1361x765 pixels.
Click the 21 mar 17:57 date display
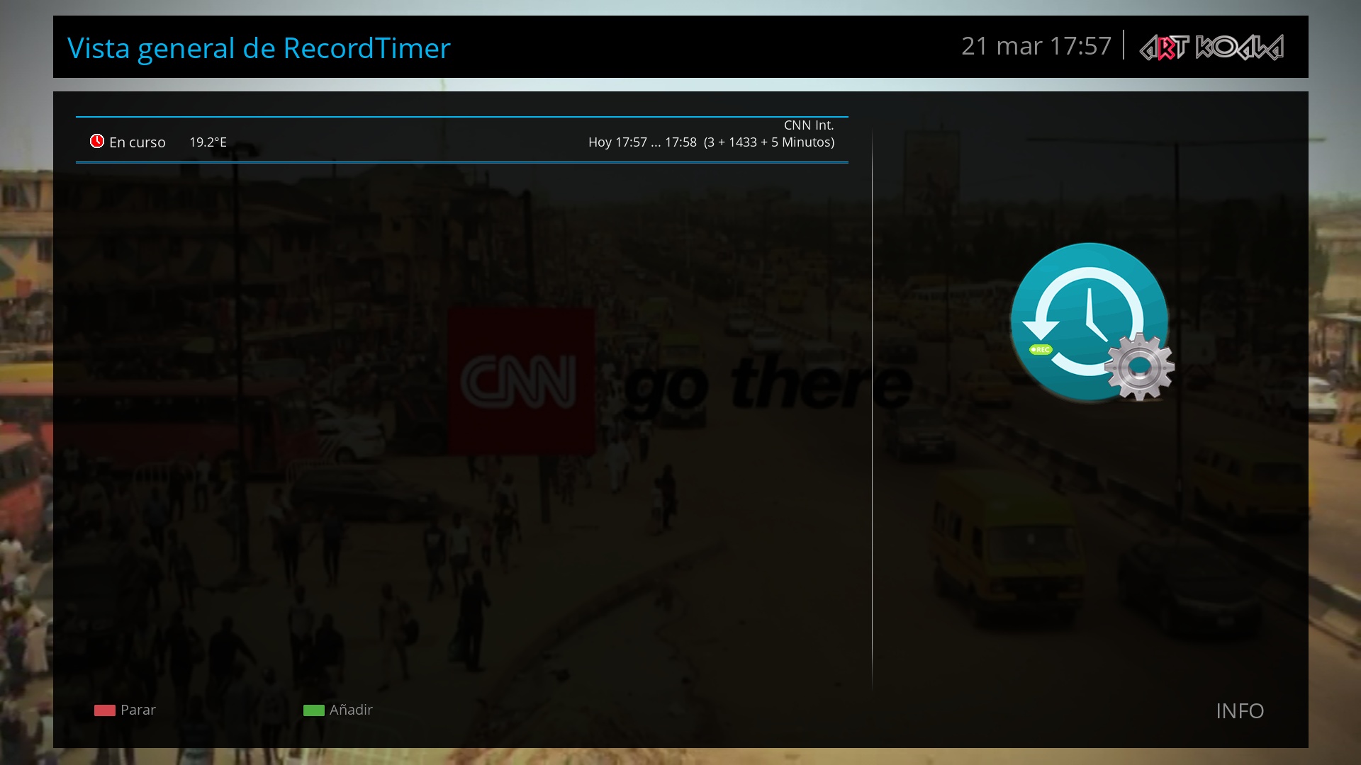pyautogui.click(x=1036, y=46)
